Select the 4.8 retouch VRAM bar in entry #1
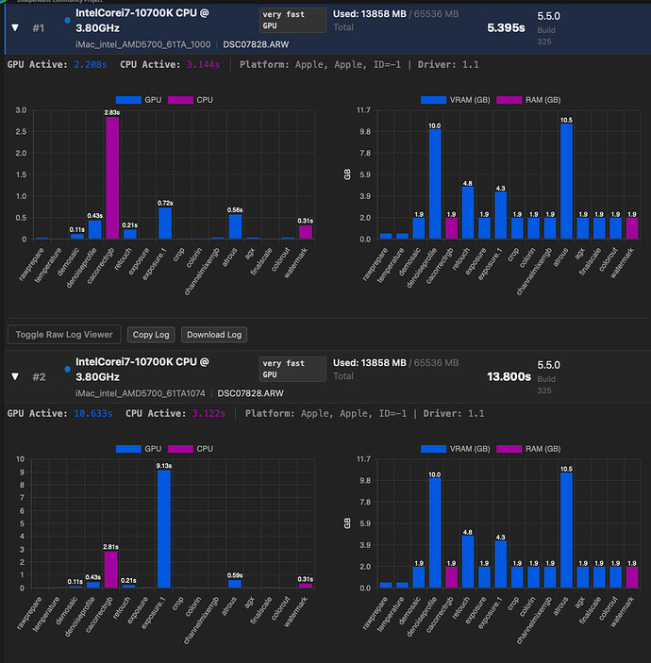Image resolution: width=651 pixels, height=663 pixels. pyautogui.click(x=468, y=213)
